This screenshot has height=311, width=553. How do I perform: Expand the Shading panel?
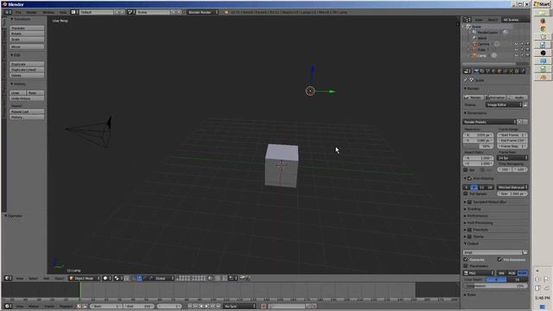(474, 209)
